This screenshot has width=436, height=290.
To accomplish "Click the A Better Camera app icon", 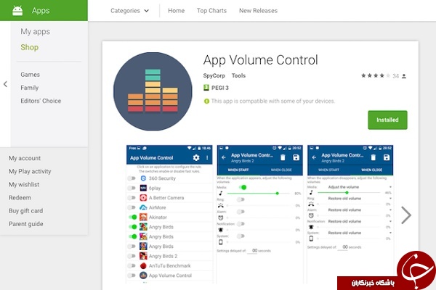I will (143, 198).
